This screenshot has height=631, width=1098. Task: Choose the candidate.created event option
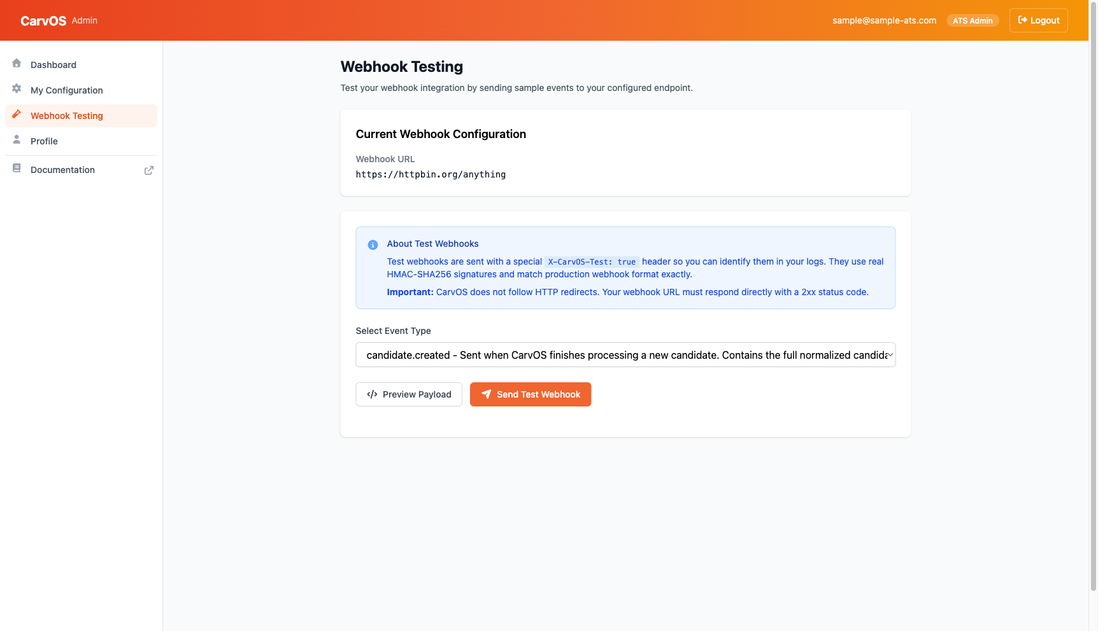(625, 354)
